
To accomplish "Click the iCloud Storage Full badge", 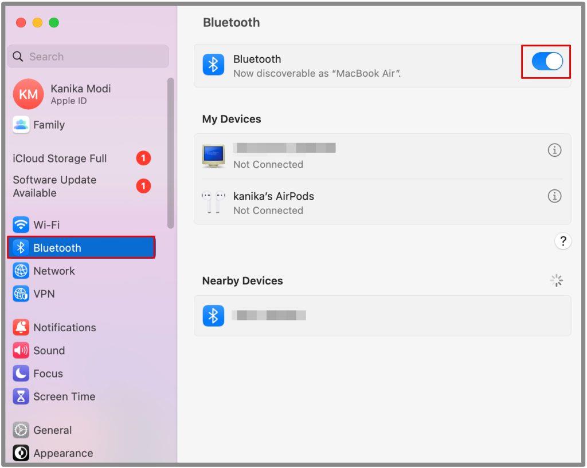I will pos(143,158).
